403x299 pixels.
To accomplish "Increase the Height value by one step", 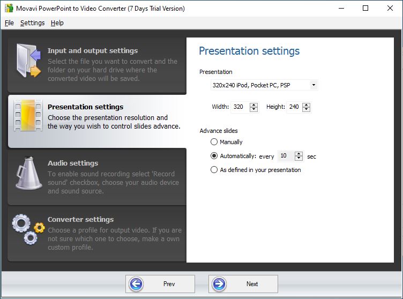I will (306, 105).
